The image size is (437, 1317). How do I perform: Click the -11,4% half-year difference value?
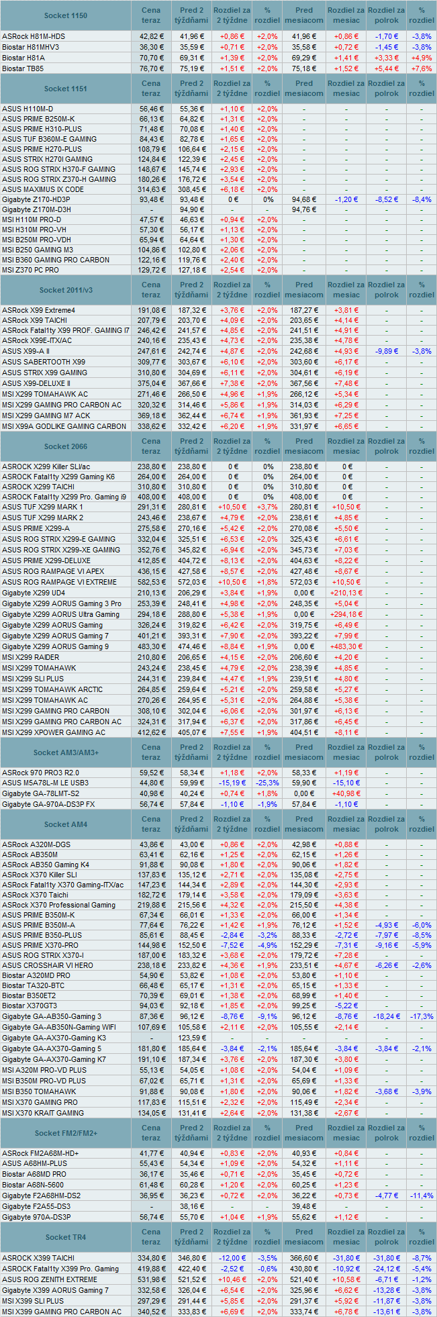tap(422, 1196)
